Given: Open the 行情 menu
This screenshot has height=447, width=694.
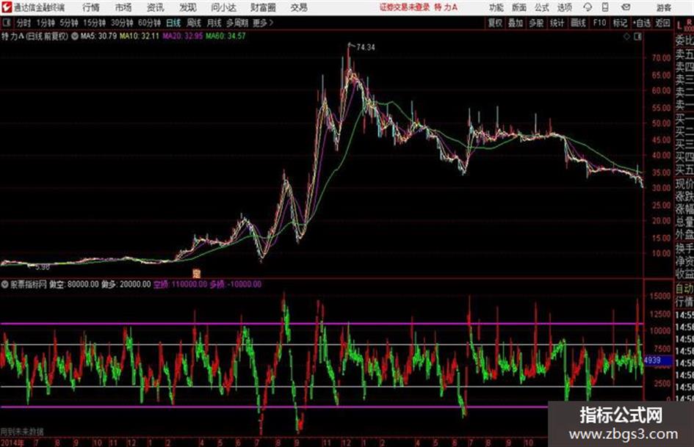Looking at the screenshot, I should click(91, 7).
